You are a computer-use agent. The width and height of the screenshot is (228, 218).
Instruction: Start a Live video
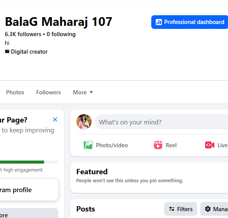pos(216,145)
